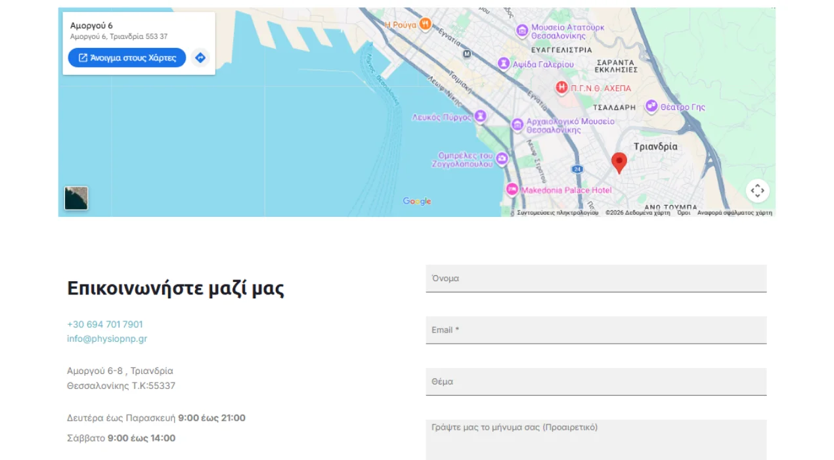Open the map in Google Maps button

127,58
